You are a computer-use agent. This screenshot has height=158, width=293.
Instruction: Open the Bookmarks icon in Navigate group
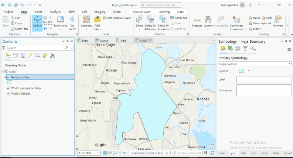60,21
